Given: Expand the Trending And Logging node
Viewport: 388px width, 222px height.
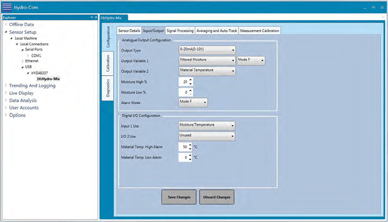Looking at the screenshot, I should point(6,85).
